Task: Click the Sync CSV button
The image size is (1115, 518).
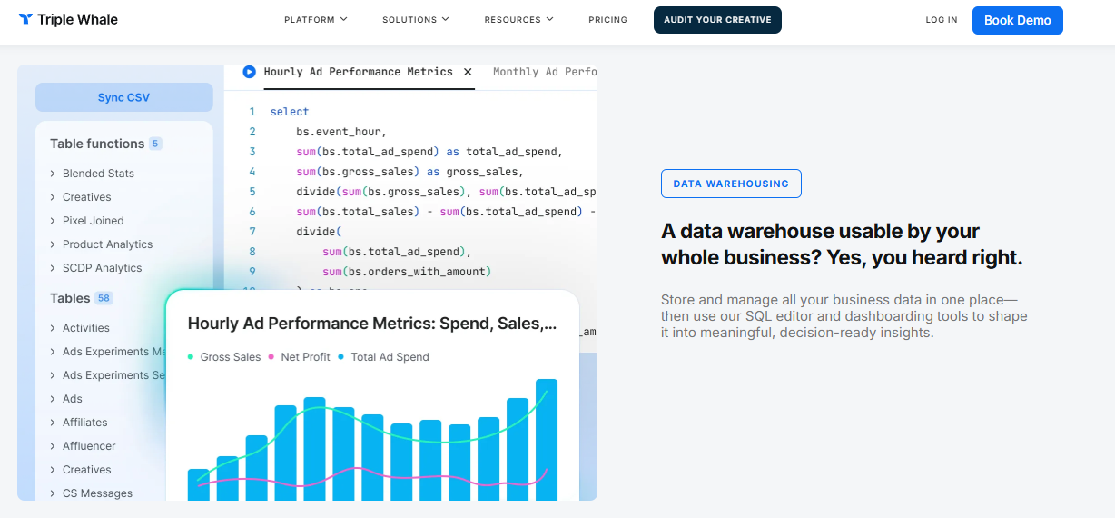Action: (x=123, y=97)
